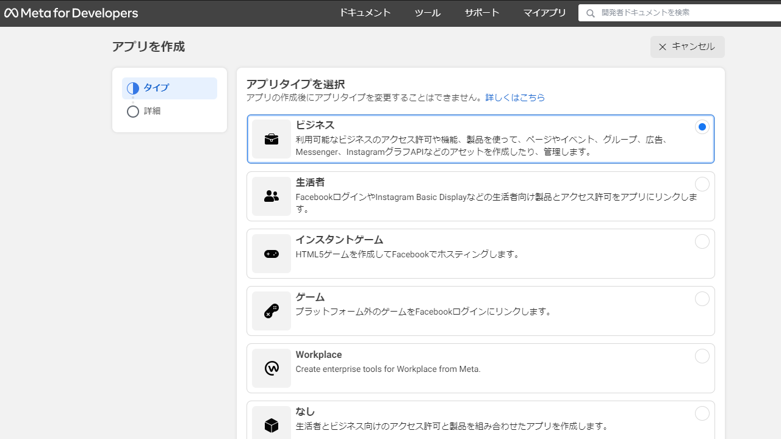Click the search magnifier icon
The width and height of the screenshot is (781, 439).
pos(591,12)
